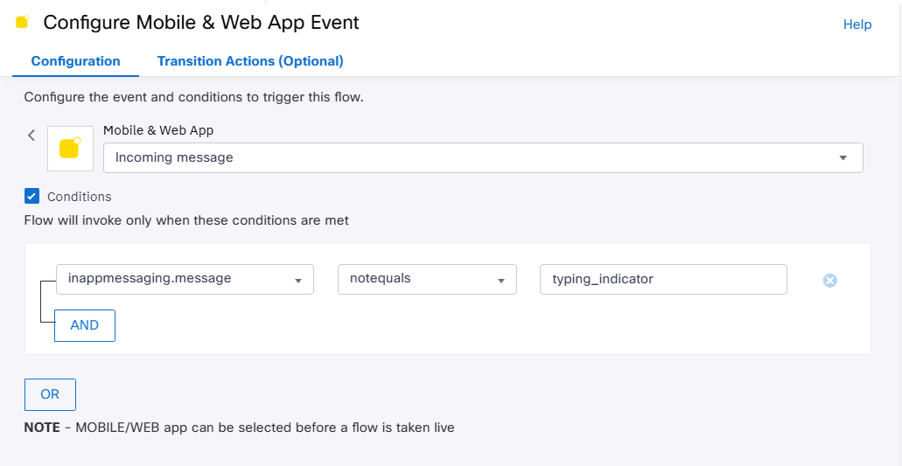Click the NOTE text about MOBILE/WEB app
This screenshot has width=902, height=466.
239,428
